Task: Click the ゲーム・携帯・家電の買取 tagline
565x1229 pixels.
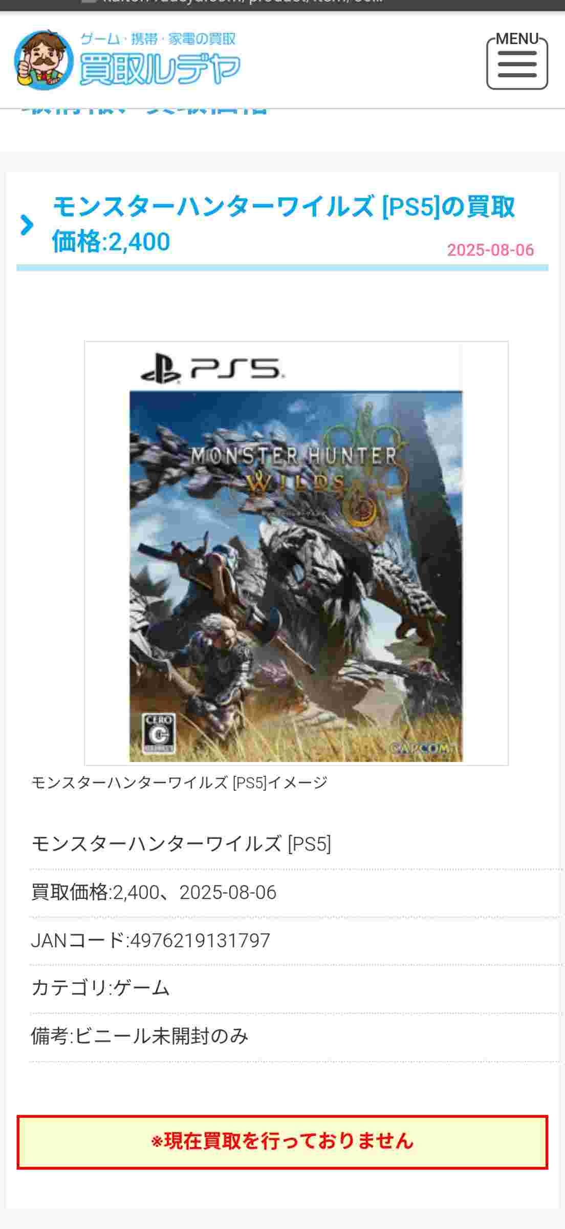Action: pyautogui.click(x=158, y=39)
